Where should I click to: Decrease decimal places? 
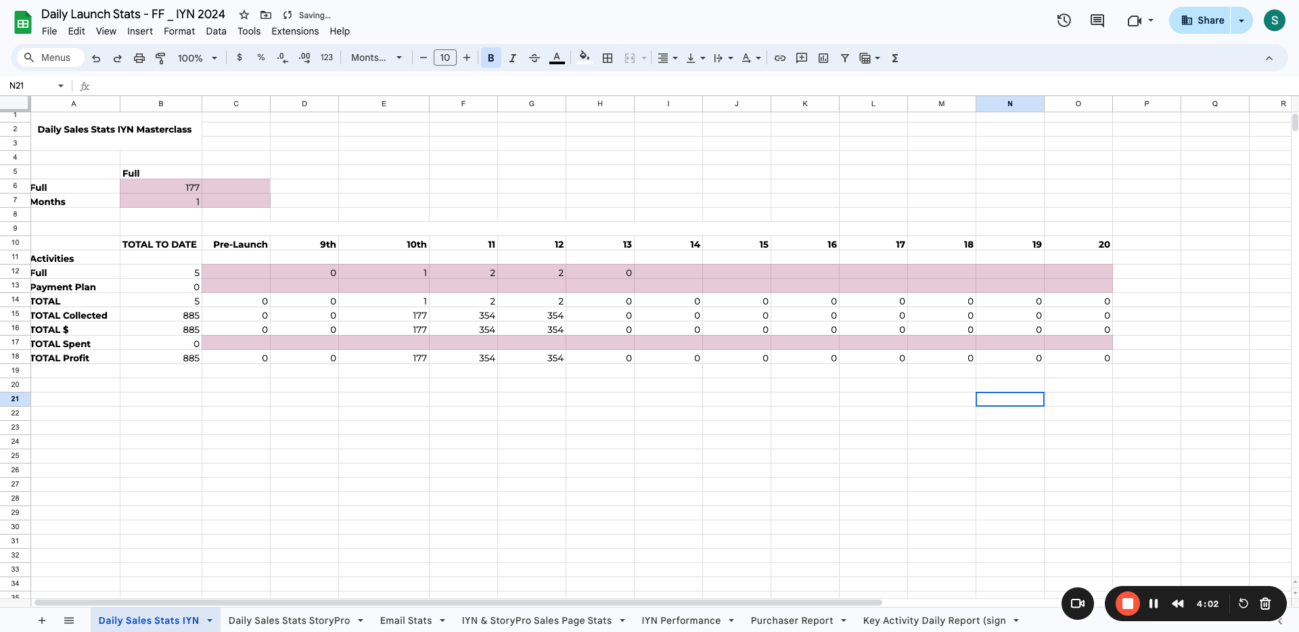(x=283, y=58)
